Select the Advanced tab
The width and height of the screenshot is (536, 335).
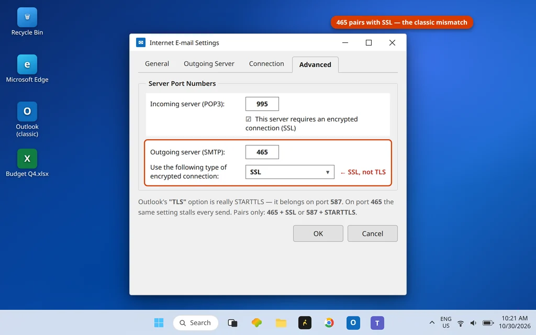click(315, 64)
